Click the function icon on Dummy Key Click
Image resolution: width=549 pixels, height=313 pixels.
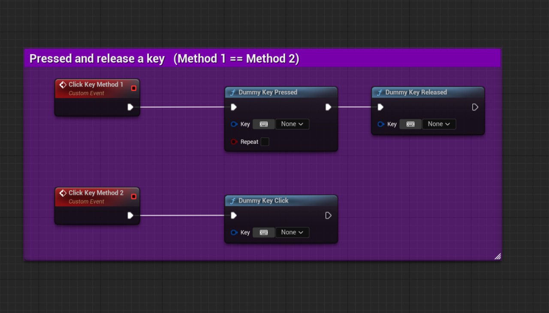232,201
